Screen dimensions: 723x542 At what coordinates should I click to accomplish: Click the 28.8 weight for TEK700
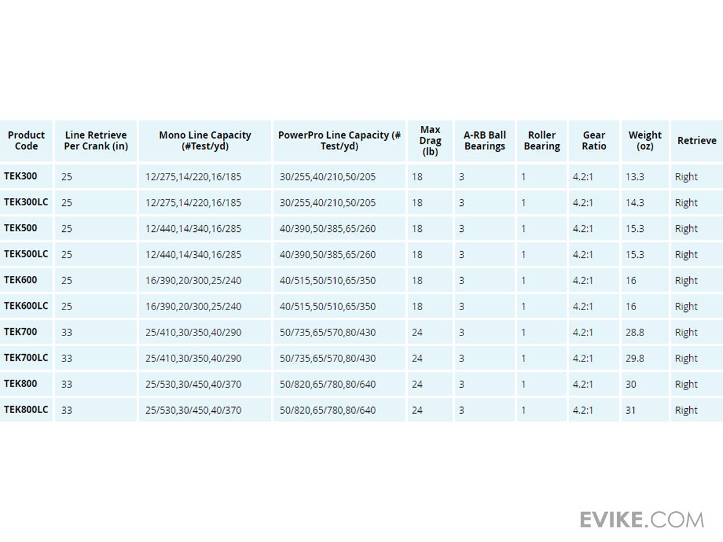(x=634, y=332)
